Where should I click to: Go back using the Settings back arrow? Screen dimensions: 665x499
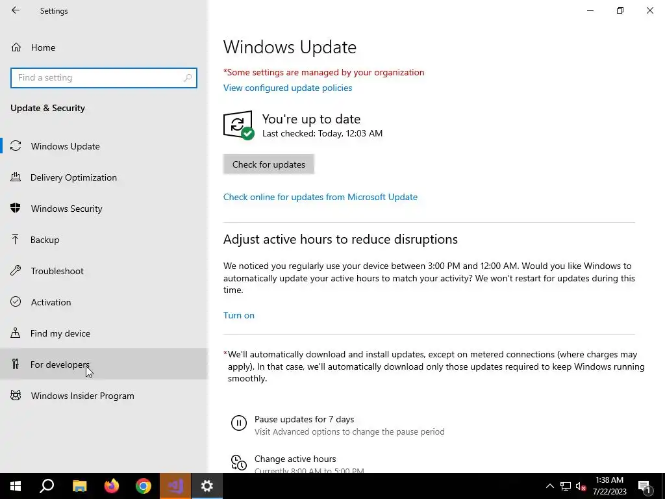(x=16, y=10)
